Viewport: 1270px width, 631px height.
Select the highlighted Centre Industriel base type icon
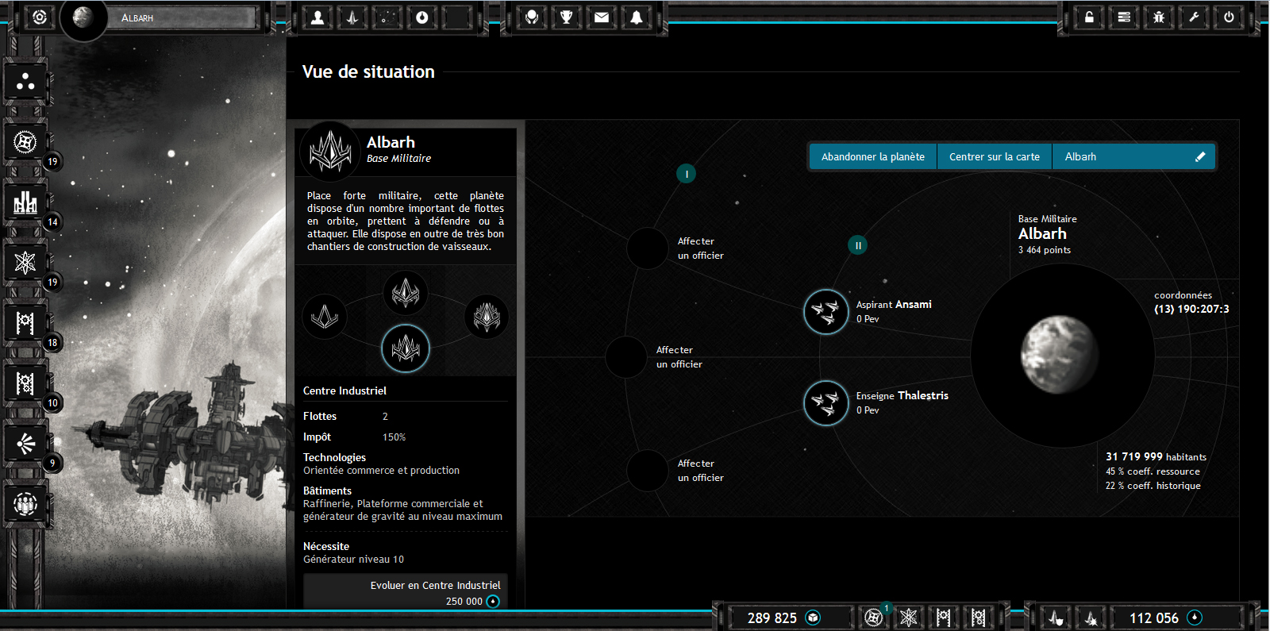pos(406,348)
